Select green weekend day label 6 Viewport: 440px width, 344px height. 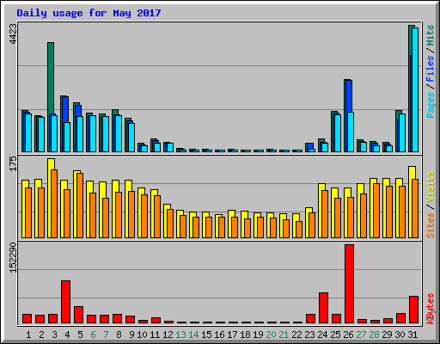(x=93, y=335)
